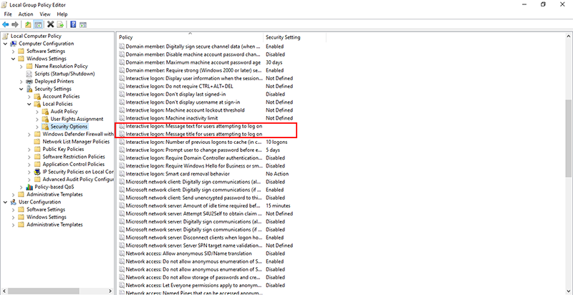573x295 pixels.
Task: Open Help via blue question icon
Action: pos(74,24)
